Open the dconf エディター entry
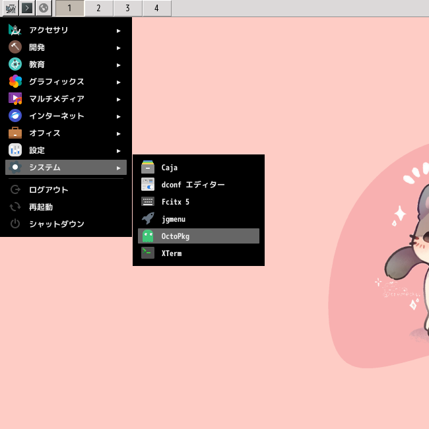This screenshot has width=429, height=429. pos(199,185)
